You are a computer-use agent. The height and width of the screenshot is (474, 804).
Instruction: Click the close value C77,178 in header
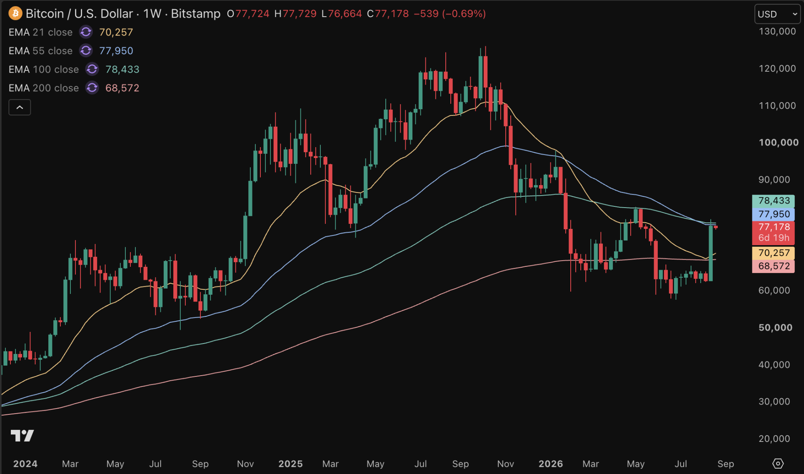point(388,14)
